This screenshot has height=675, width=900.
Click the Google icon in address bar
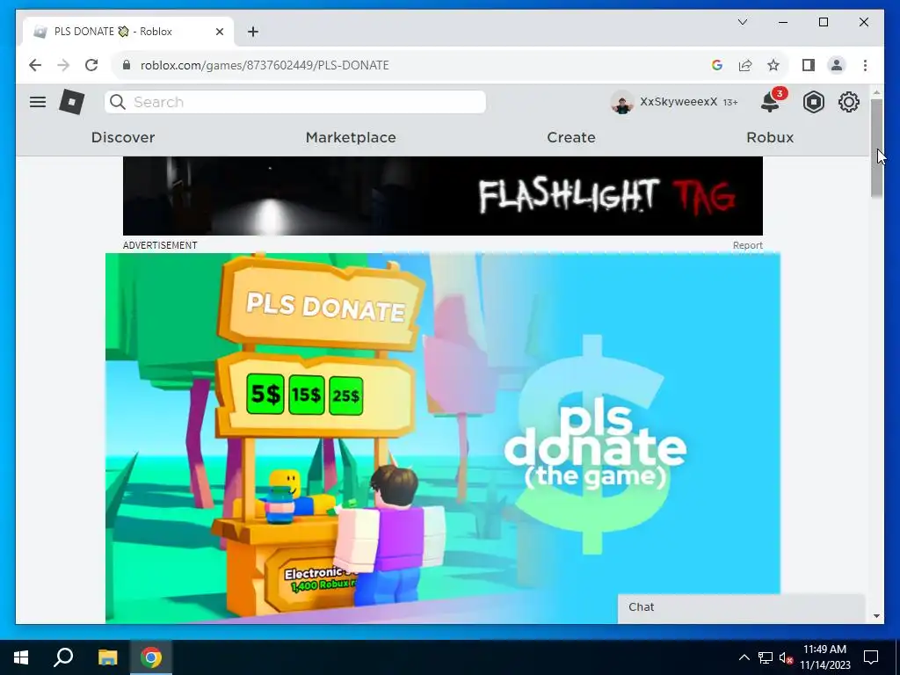coord(717,65)
